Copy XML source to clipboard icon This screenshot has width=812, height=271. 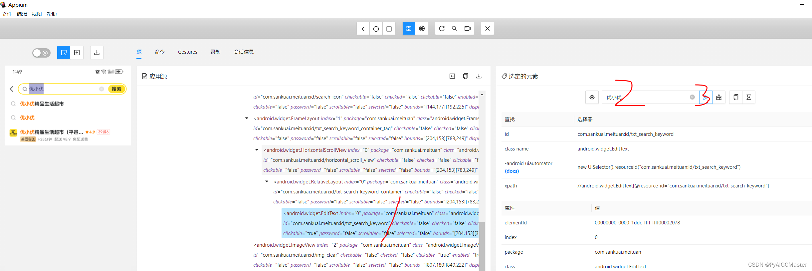coord(466,76)
